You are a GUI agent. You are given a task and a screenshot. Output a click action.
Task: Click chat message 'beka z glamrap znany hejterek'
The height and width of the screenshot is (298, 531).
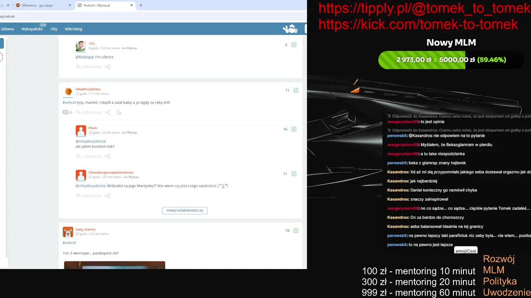[437, 163]
